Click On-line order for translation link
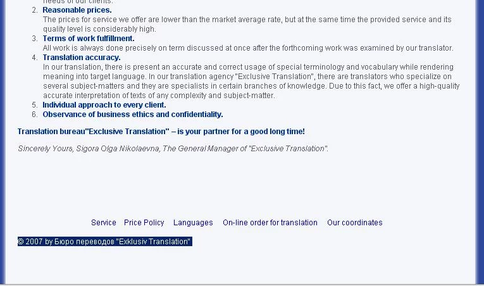This screenshot has width=484, height=286. point(270,223)
